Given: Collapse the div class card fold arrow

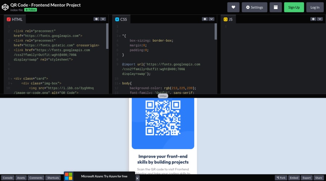Looking at the screenshot, I should click(11, 79).
